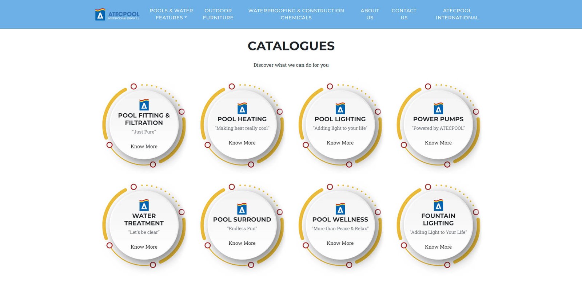
Task: Select the Pool Heating catalogue title
Action: pyautogui.click(x=242, y=119)
